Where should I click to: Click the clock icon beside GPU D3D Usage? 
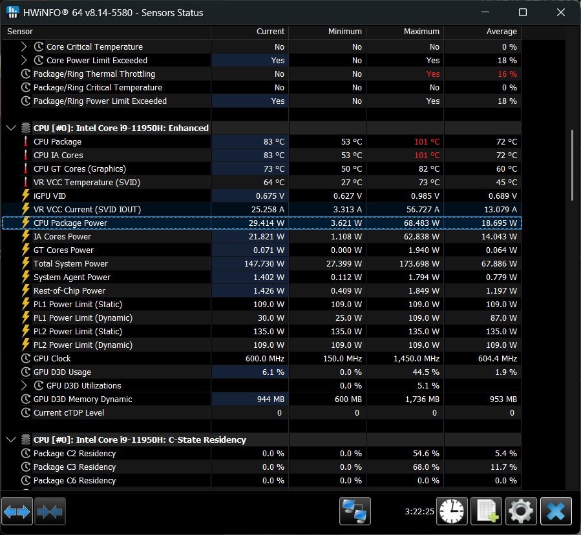coord(26,372)
